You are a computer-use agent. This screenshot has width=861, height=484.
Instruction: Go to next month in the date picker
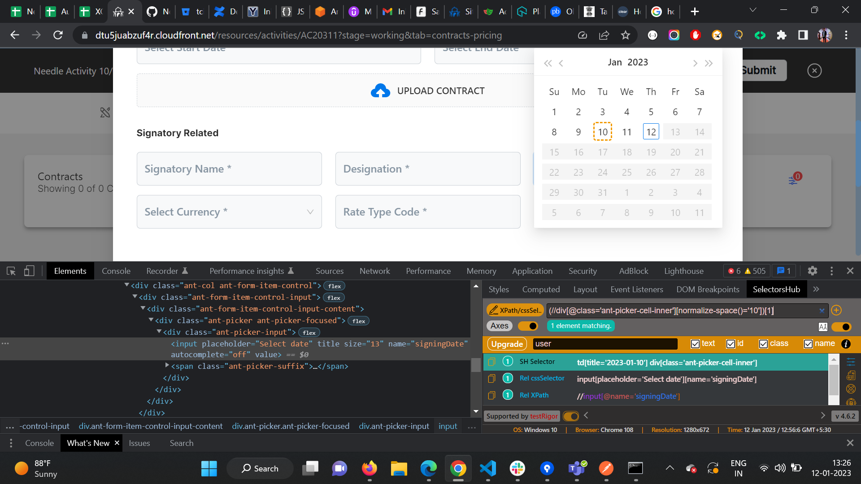(696, 63)
